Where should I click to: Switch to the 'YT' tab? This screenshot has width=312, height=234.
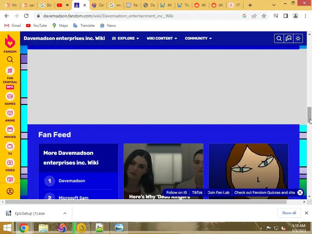tap(234, 5)
